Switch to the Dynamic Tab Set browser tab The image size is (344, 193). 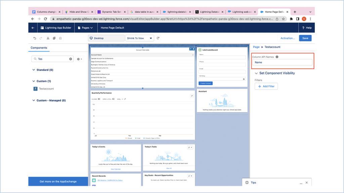point(112,12)
